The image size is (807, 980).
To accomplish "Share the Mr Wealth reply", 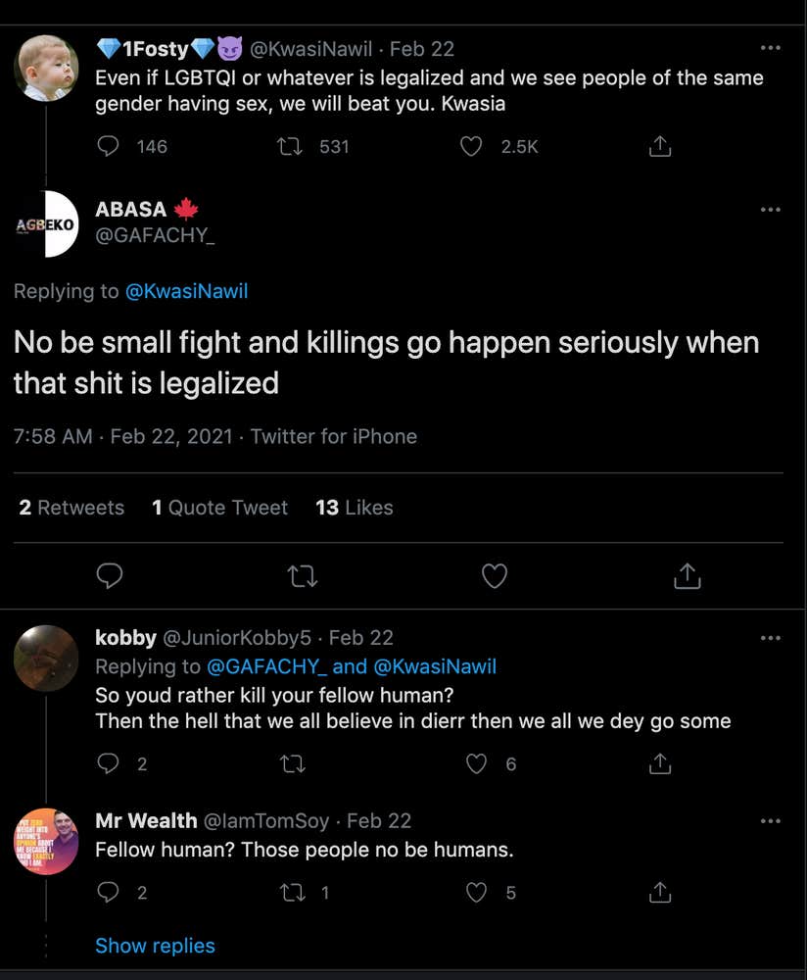I will 661,892.
